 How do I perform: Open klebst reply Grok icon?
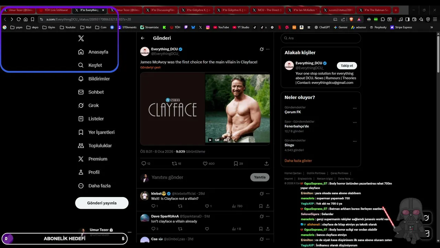tap(262, 194)
